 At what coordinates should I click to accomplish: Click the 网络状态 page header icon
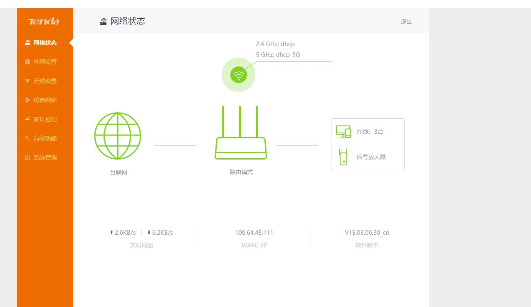pyautogui.click(x=103, y=21)
